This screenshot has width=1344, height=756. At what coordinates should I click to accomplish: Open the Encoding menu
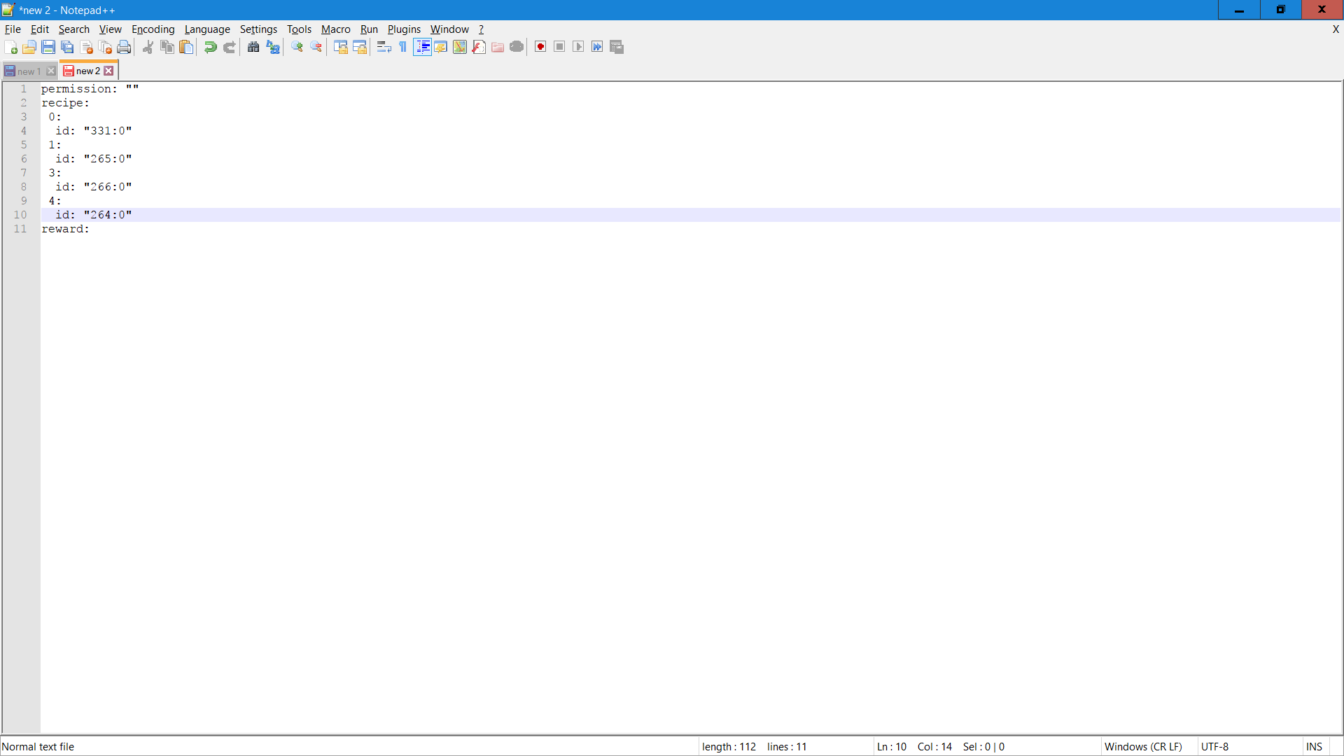click(153, 29)
